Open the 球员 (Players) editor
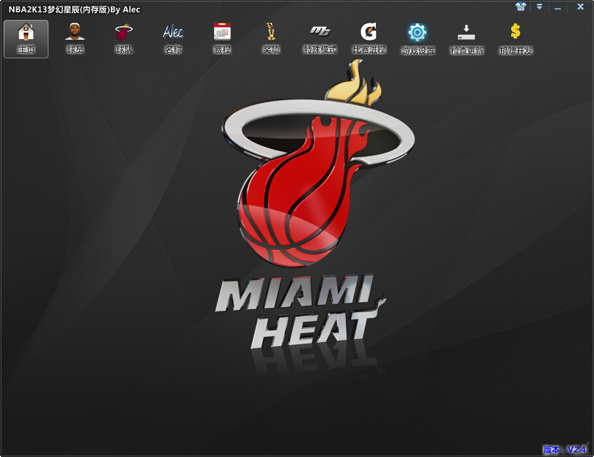The width and height of the screenshot is (594, 457). coord(74,37)
